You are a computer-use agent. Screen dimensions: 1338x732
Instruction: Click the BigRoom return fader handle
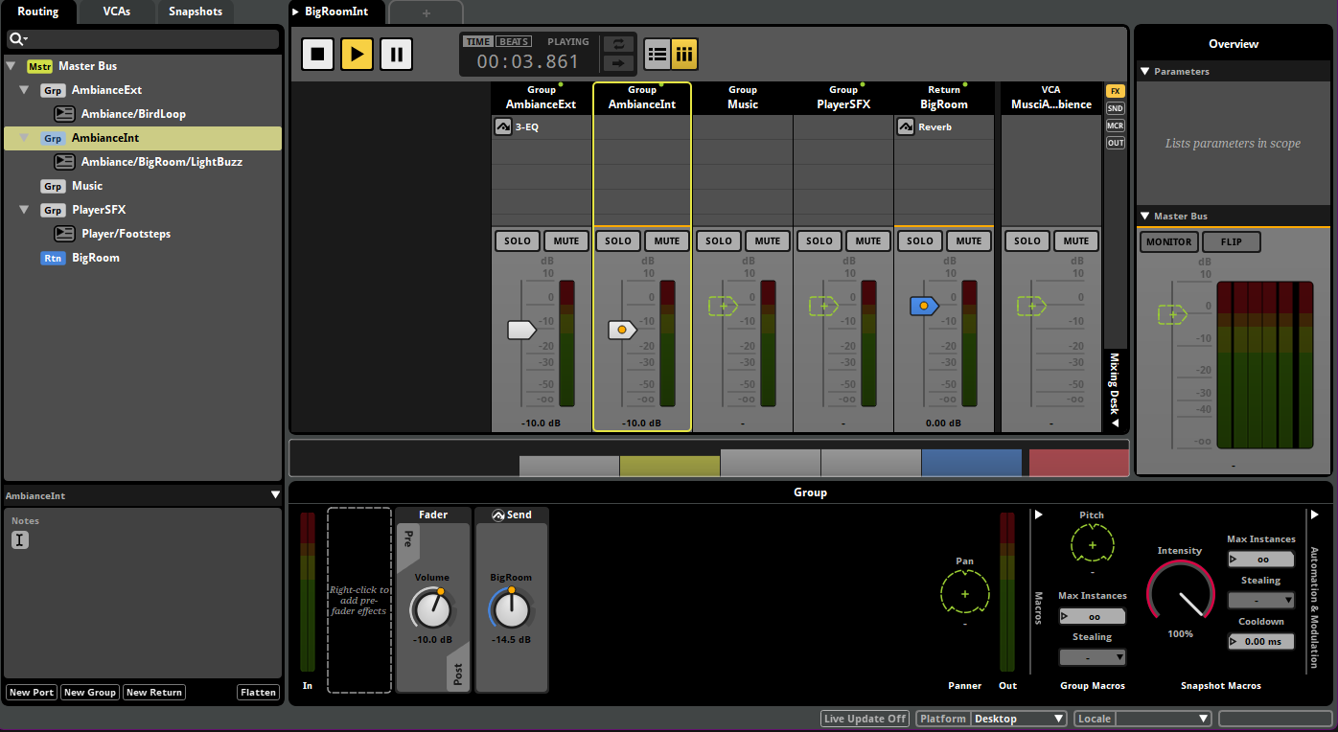[x=923, y=306]
